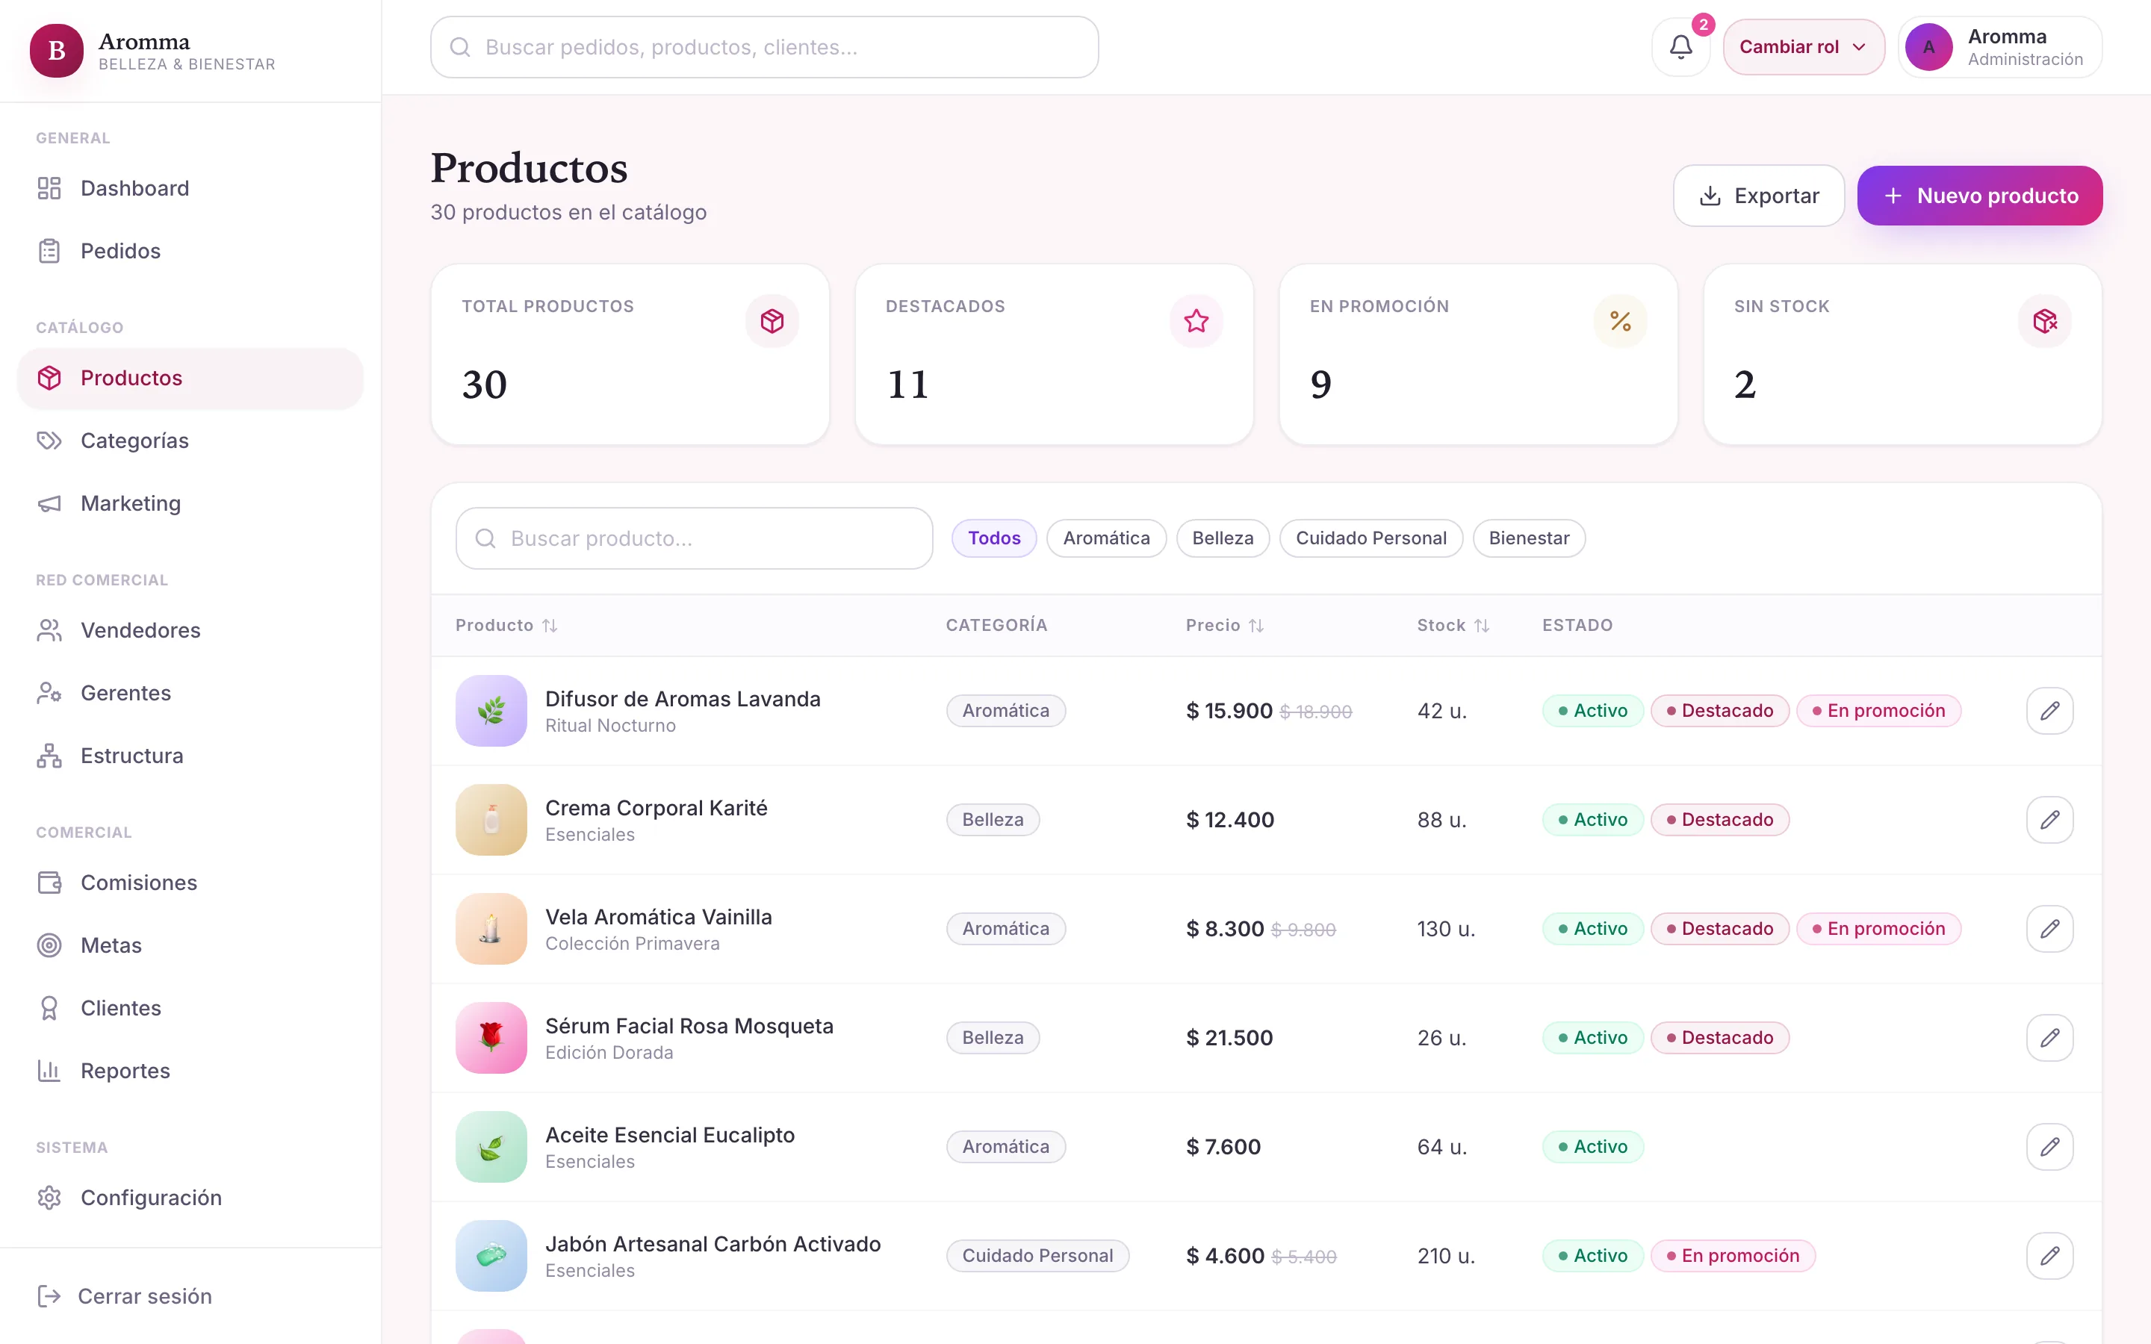Filter products by Bienestar chip
The width and height of the screenshot is (2151, 1344).
point(1529,538)
